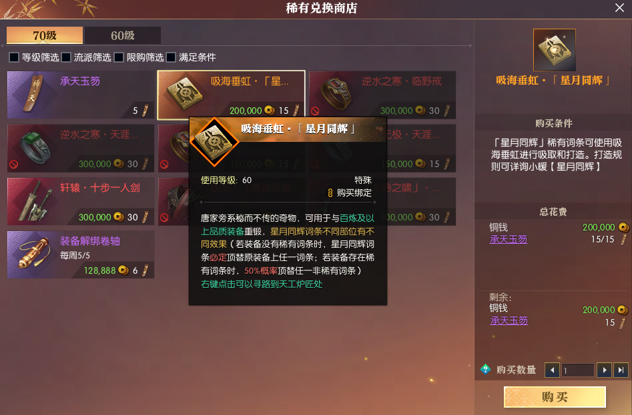The width and height of the screenshot is (632, 415).
Task: Select the green 逆水之寒·天涯 ring icon
Action: 35,148
